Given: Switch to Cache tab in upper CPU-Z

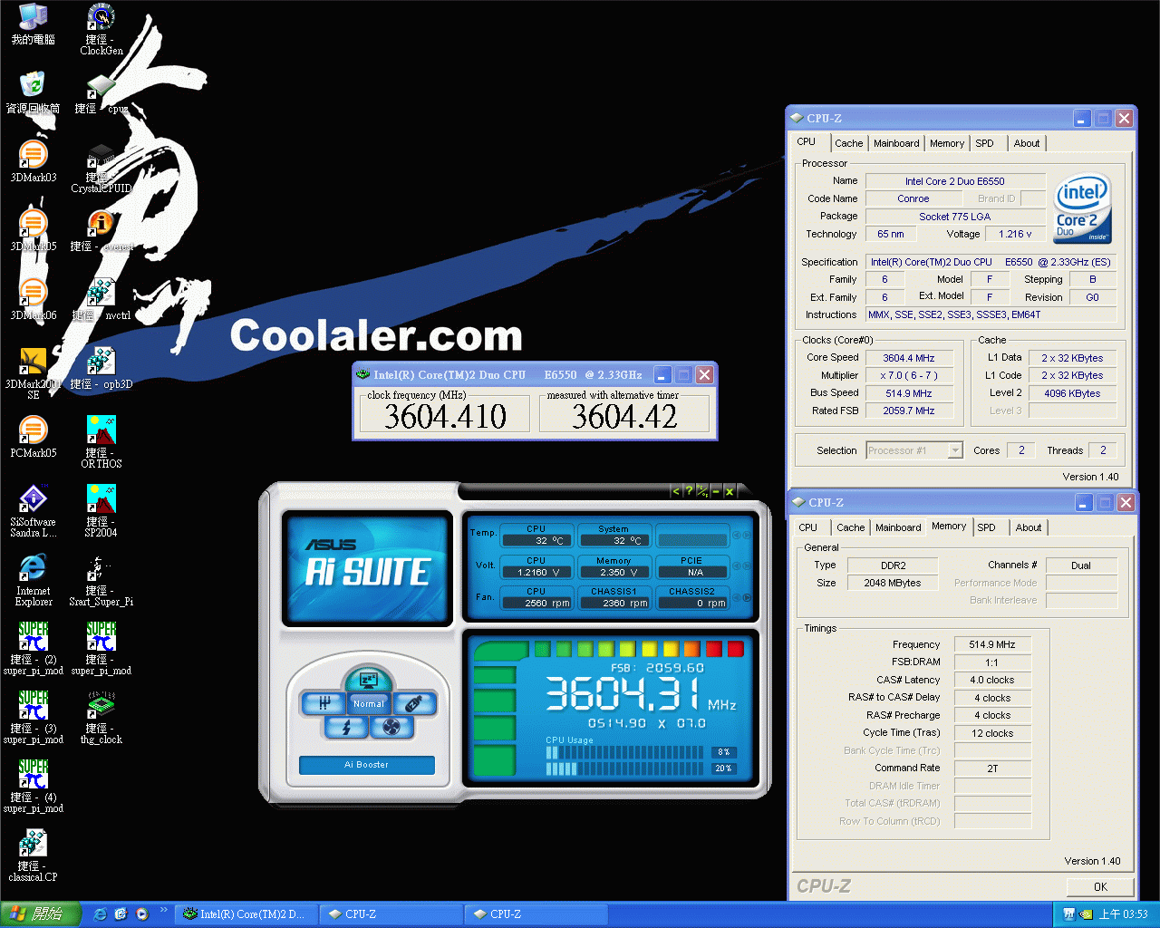Looking at the screenshot, I should point(848,143).
